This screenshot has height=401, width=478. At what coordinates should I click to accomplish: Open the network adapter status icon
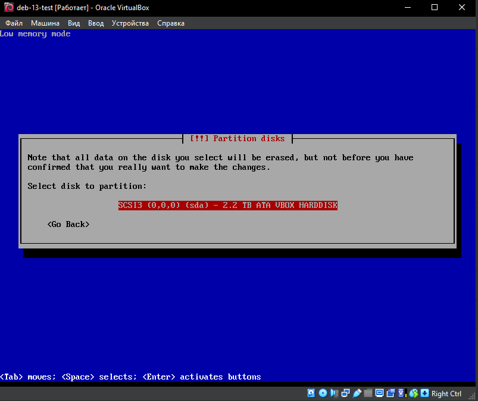point(345,393)
